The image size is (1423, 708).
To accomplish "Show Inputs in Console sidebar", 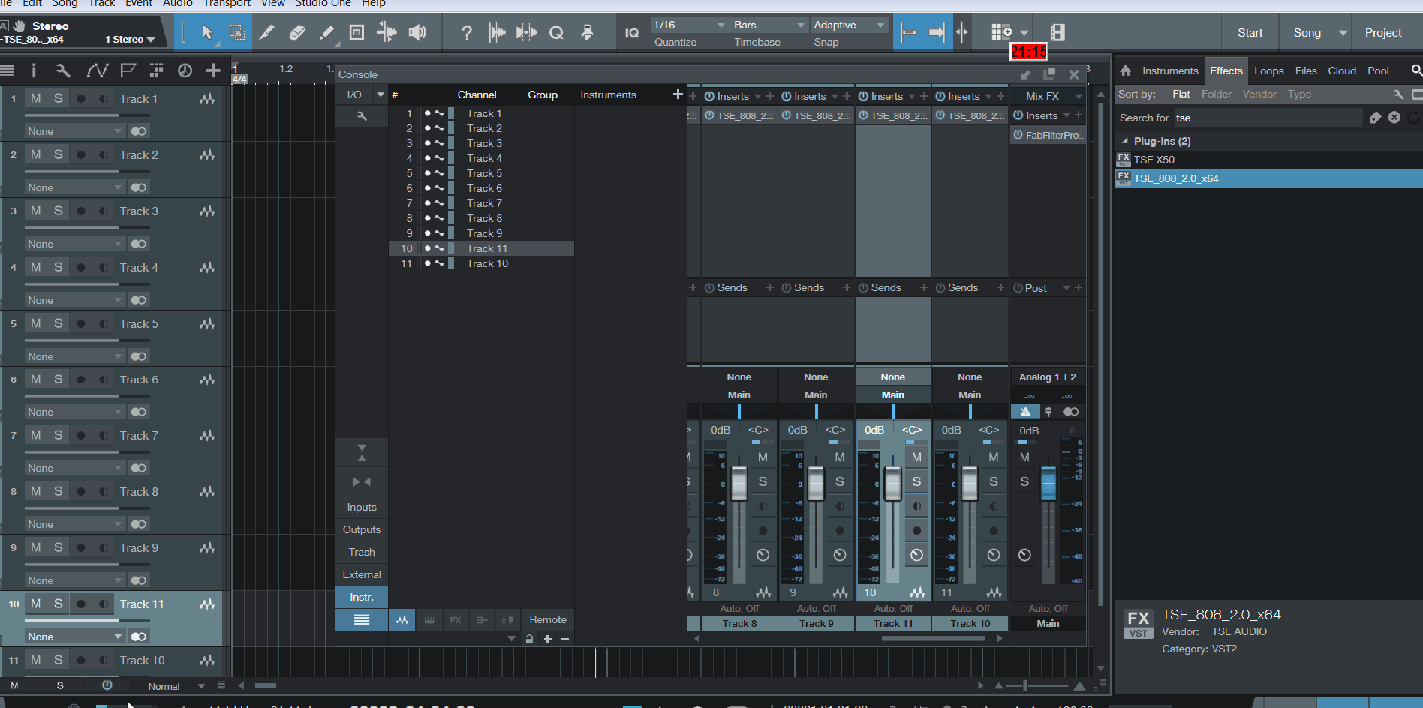I will click(x=362, y=507).
